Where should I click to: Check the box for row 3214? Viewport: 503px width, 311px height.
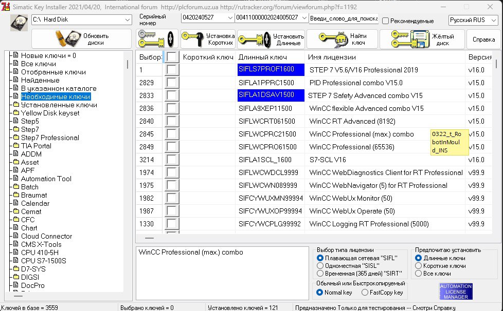pos(172,160)
